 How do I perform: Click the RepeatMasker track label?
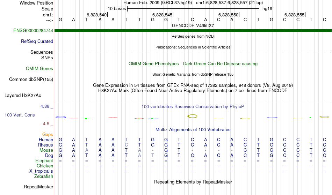[x=38, y=187]
